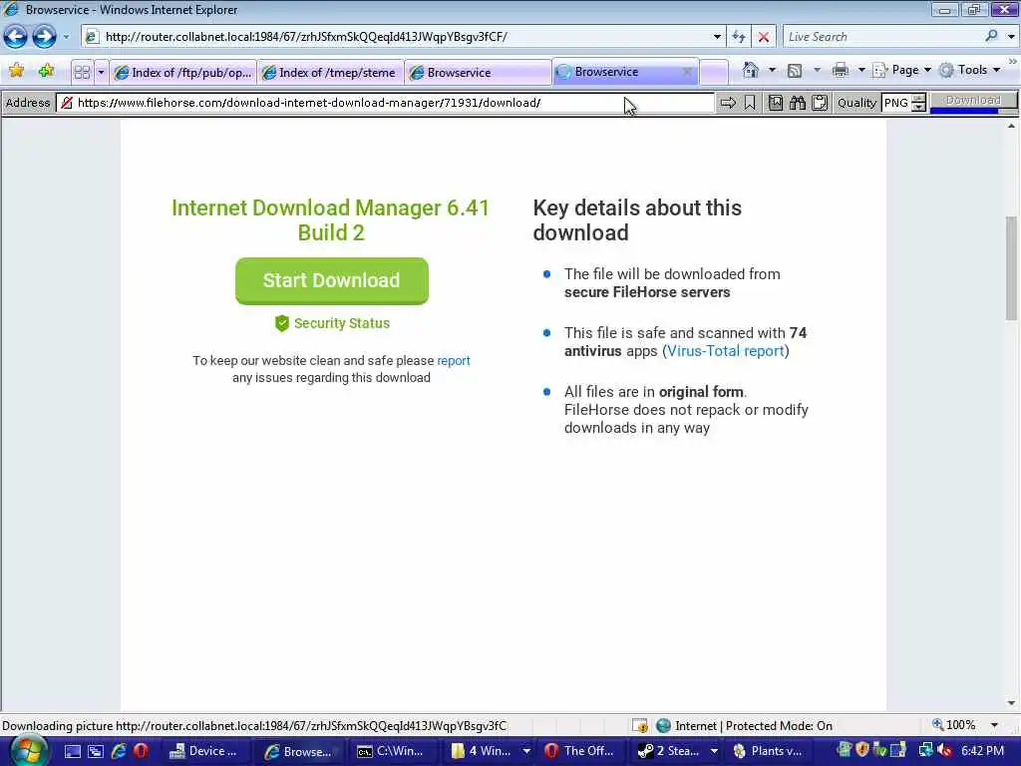Click the page vertical scrollbar thumb
This screenshot has height=766, width=1021.
pyautogui.click(x=1011, y=267)
